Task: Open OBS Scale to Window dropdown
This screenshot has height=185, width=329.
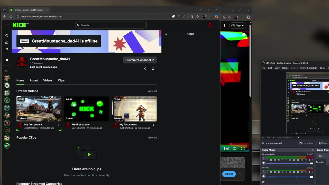Action: tap(288, 137)
